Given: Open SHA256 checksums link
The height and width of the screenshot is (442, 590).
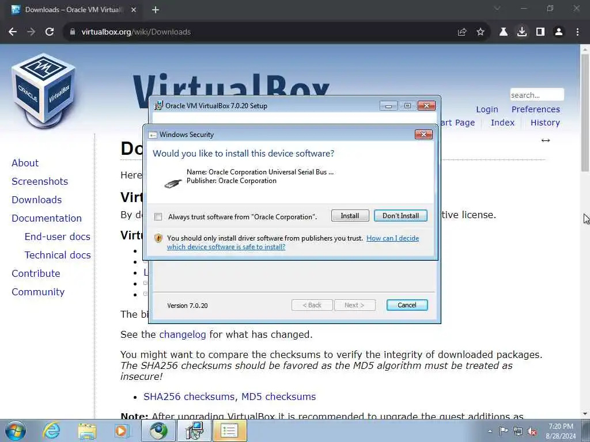Looking at the screenshot, I should (x=190, y=397).
